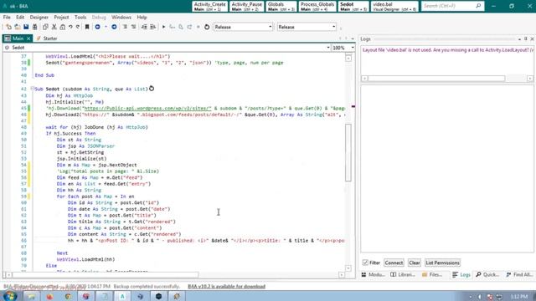Screen dimensions: 536x301
Task: Click the code editor vertical scrollbar thumb
Action: pos(348,152)
